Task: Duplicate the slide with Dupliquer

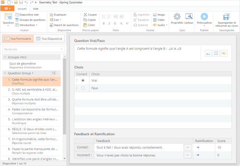Action: pos(58,15)
